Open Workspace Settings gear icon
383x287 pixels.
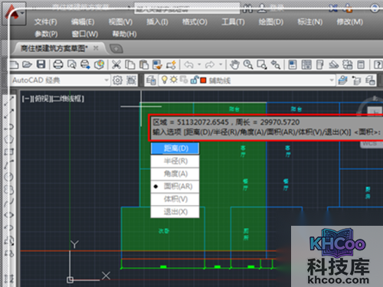tap(117, 80)
